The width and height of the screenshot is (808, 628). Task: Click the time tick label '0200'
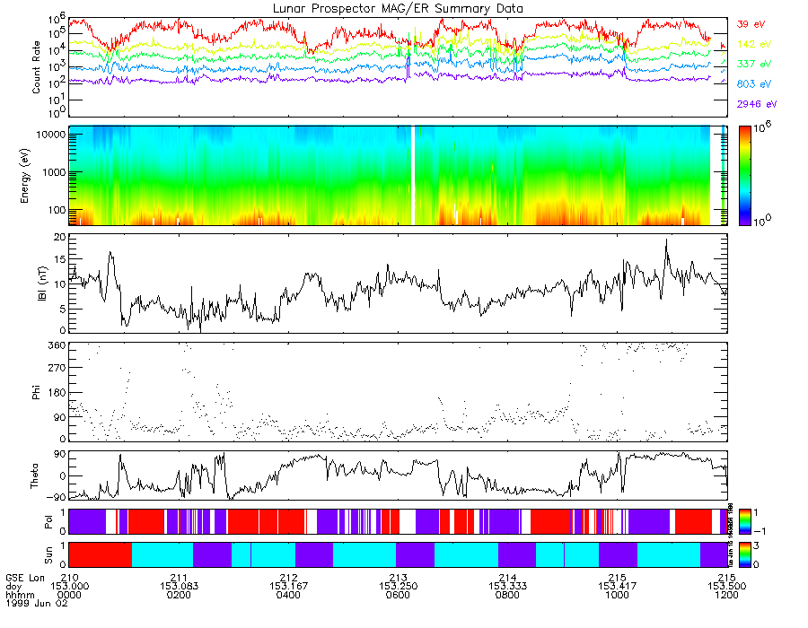tap(179, 595)
